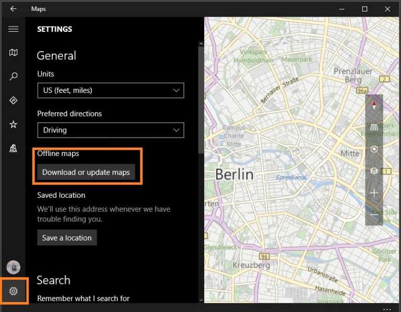This screenshot has width=401, height=312.
Task: Click the Berlin label on the map
Action: [234, 175]
